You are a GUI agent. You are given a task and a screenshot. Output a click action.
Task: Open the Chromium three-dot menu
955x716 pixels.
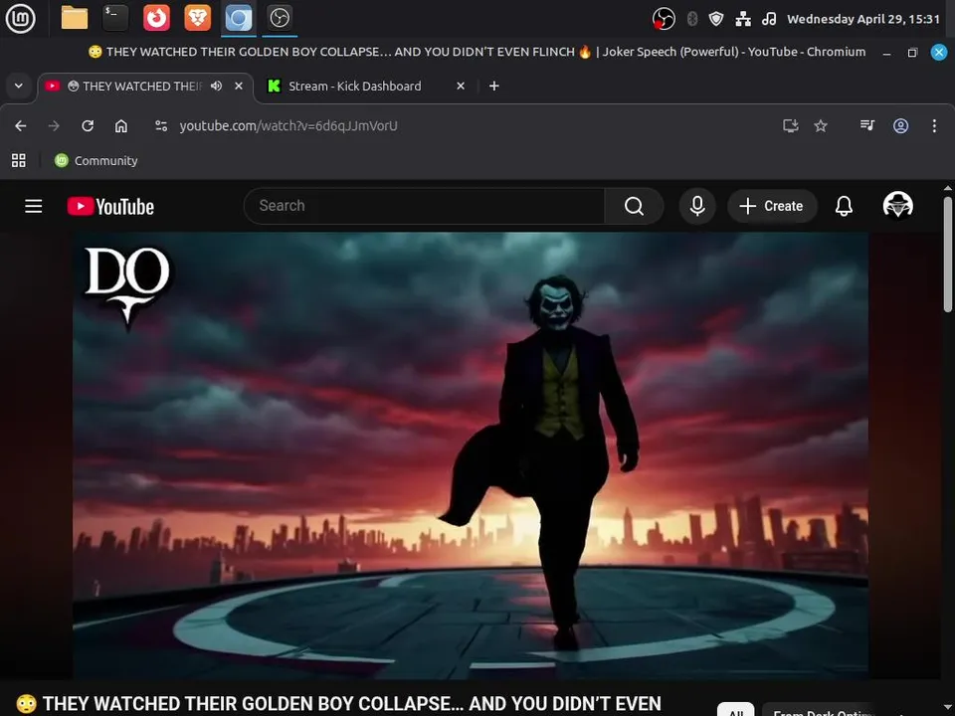(934, 125)
